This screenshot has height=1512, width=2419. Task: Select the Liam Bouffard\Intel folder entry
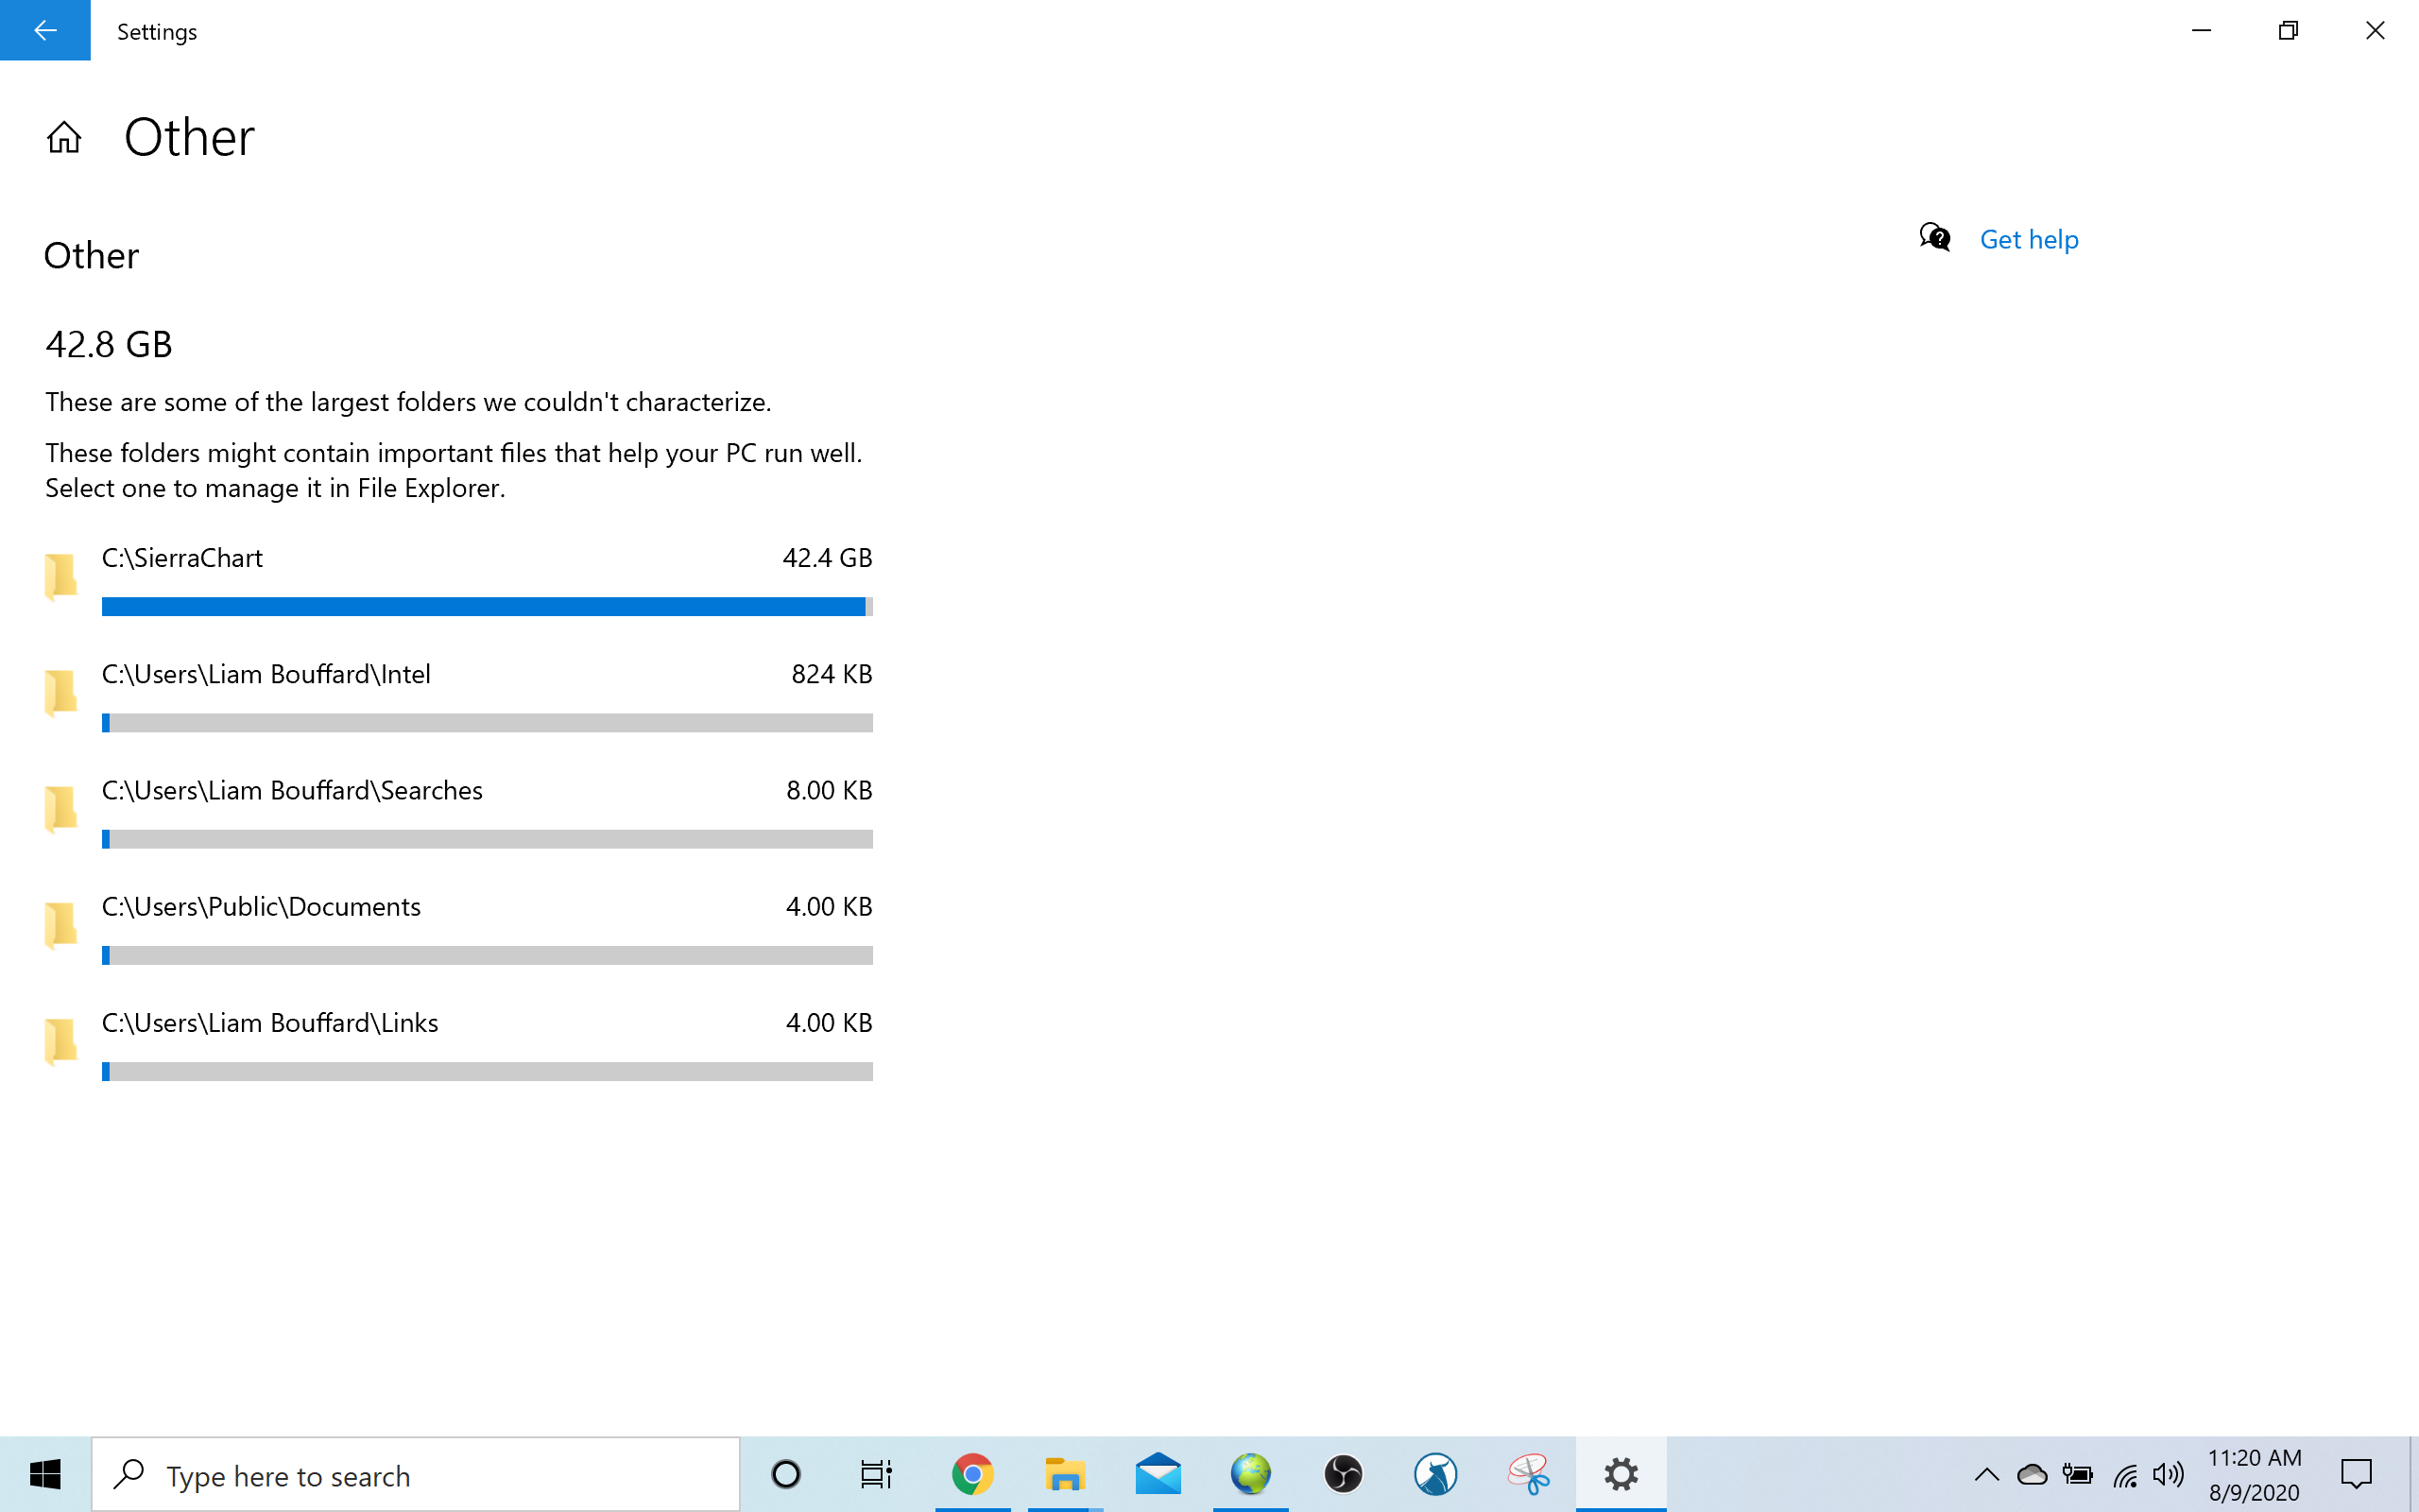pos(266,674)
